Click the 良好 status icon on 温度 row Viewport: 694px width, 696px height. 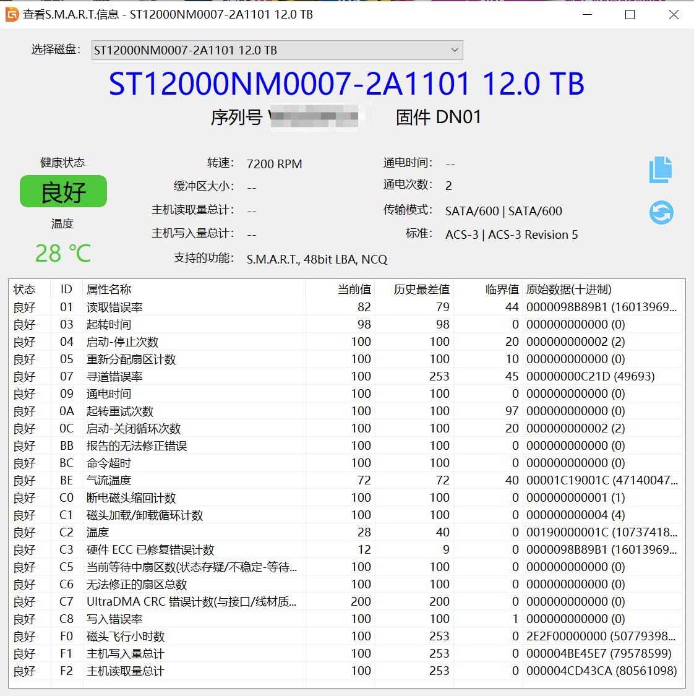(x=24, y=532)
